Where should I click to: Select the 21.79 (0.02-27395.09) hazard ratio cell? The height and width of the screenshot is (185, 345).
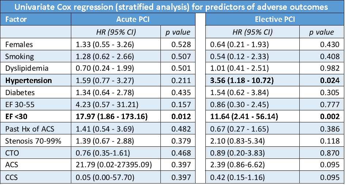point(114,165)
